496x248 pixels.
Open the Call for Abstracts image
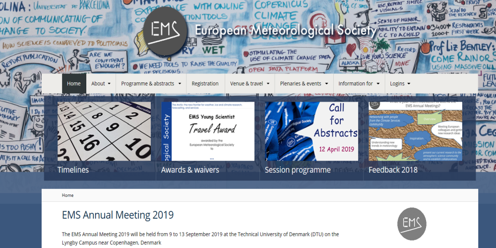click(x=311, y=131)
